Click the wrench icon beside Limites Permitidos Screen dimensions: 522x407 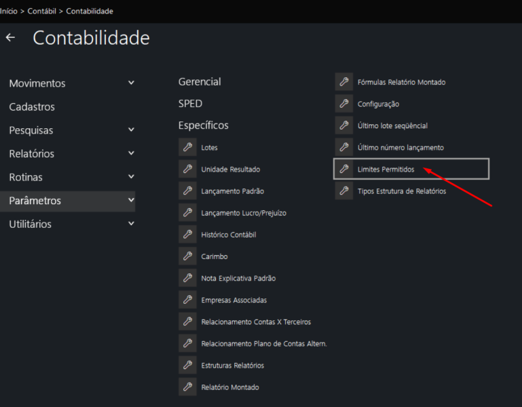point(343,169)
